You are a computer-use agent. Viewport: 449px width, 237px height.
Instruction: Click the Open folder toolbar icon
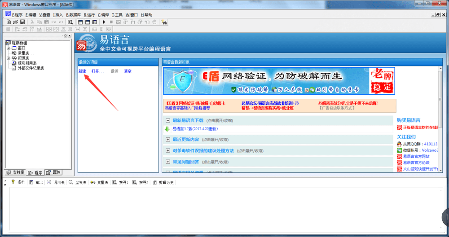(15, 22)
